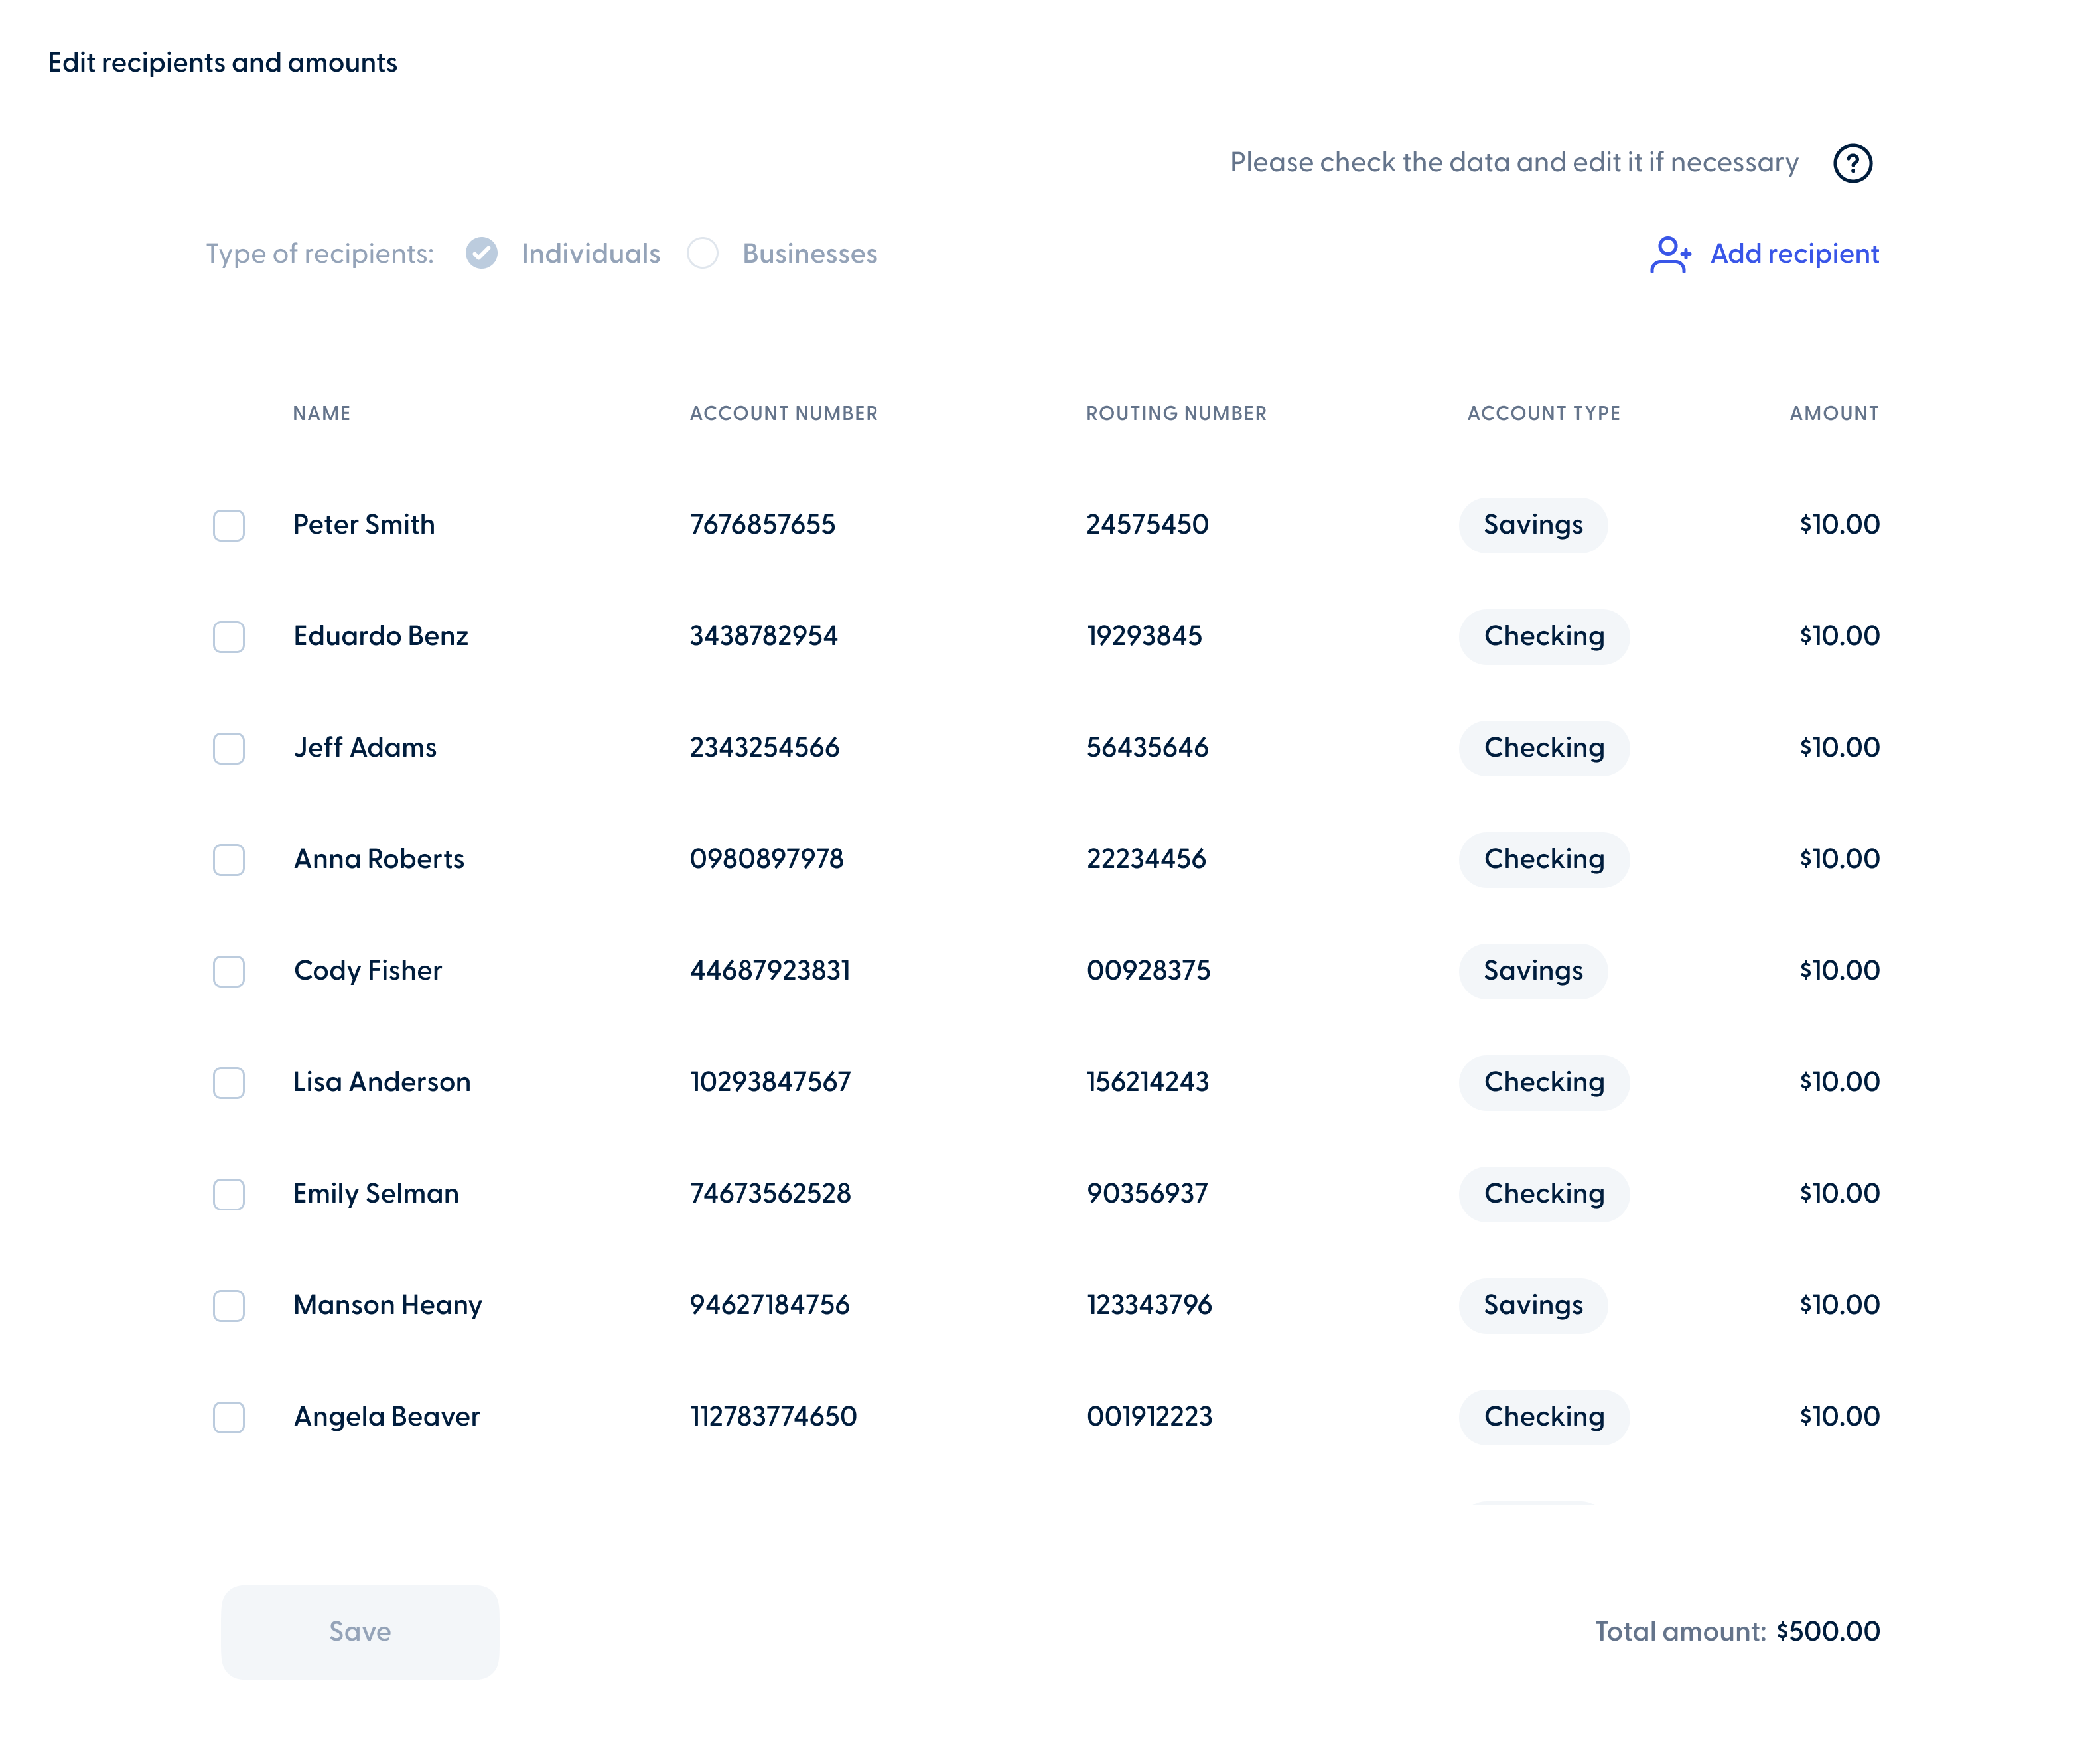Click the $10.00 amount for Peter Smith

click(x=1839, y=525)
